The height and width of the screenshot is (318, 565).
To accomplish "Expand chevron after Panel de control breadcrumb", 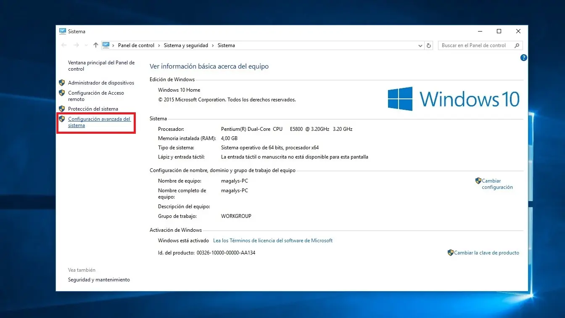I will [x=159, y=45].
